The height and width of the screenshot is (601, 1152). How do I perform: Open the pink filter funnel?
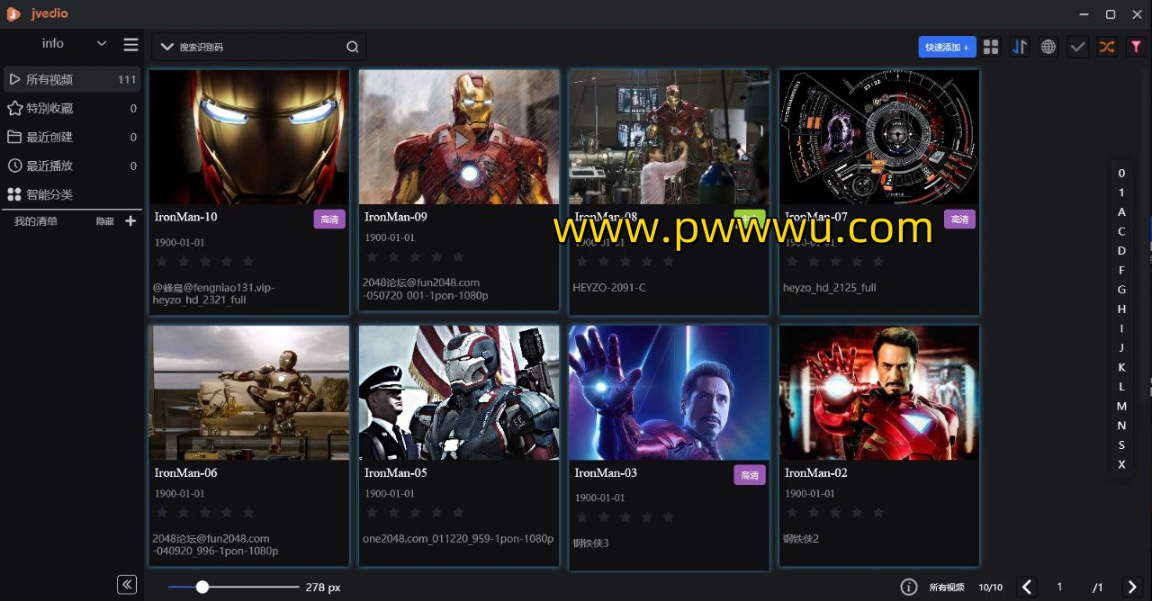pyautogui.click(x=1136, y=47)
